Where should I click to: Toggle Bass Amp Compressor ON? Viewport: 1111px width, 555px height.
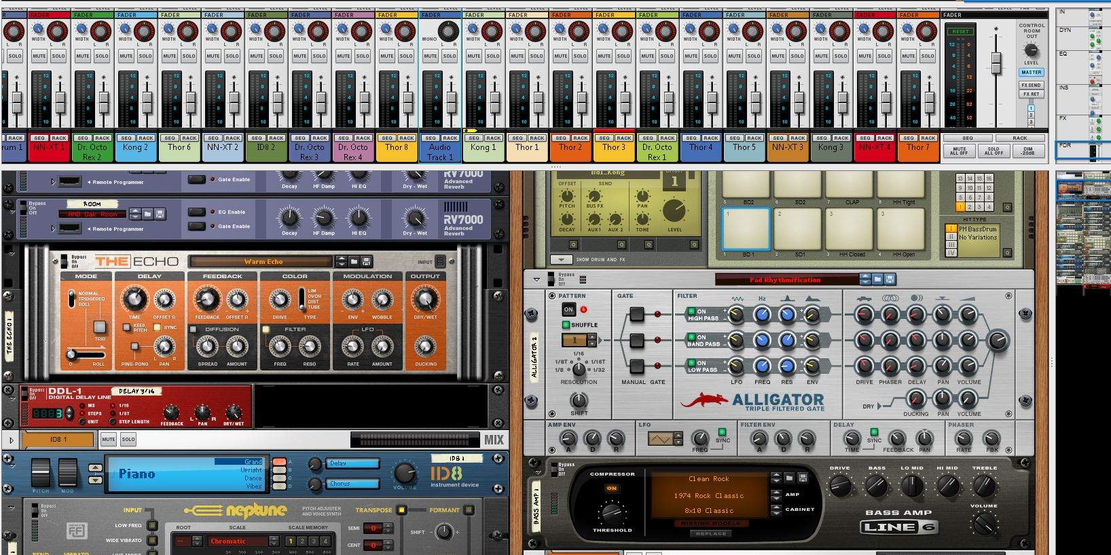tap(612, 488)
